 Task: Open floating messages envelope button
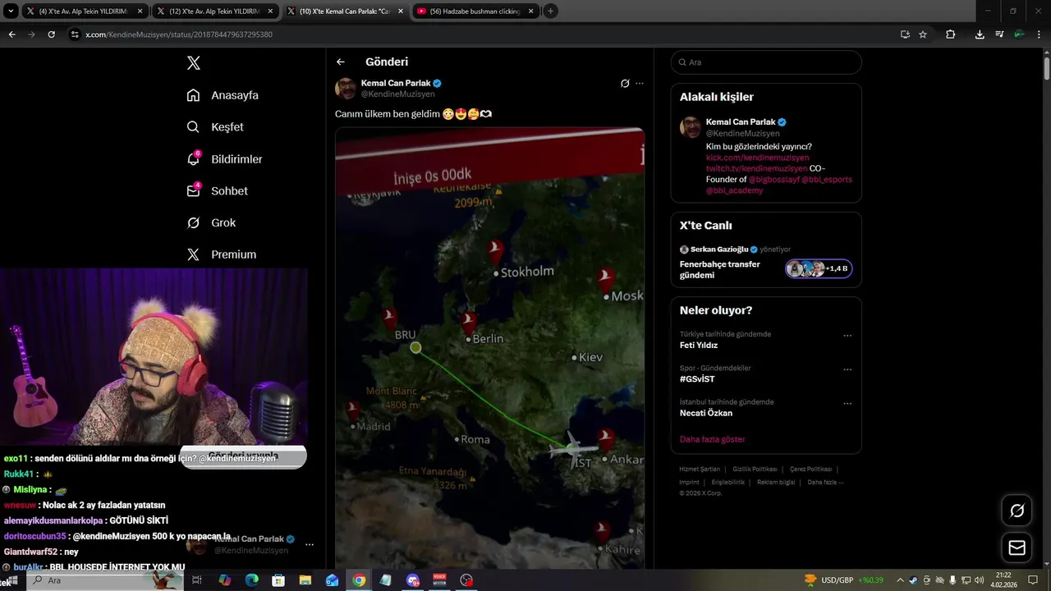[x=1017, y=547]
